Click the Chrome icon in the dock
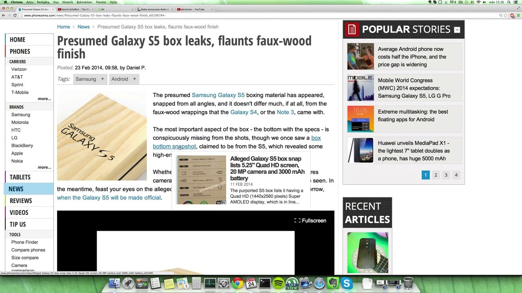The width and height of the screenshot is (522, 293). (x=237, y=283)
